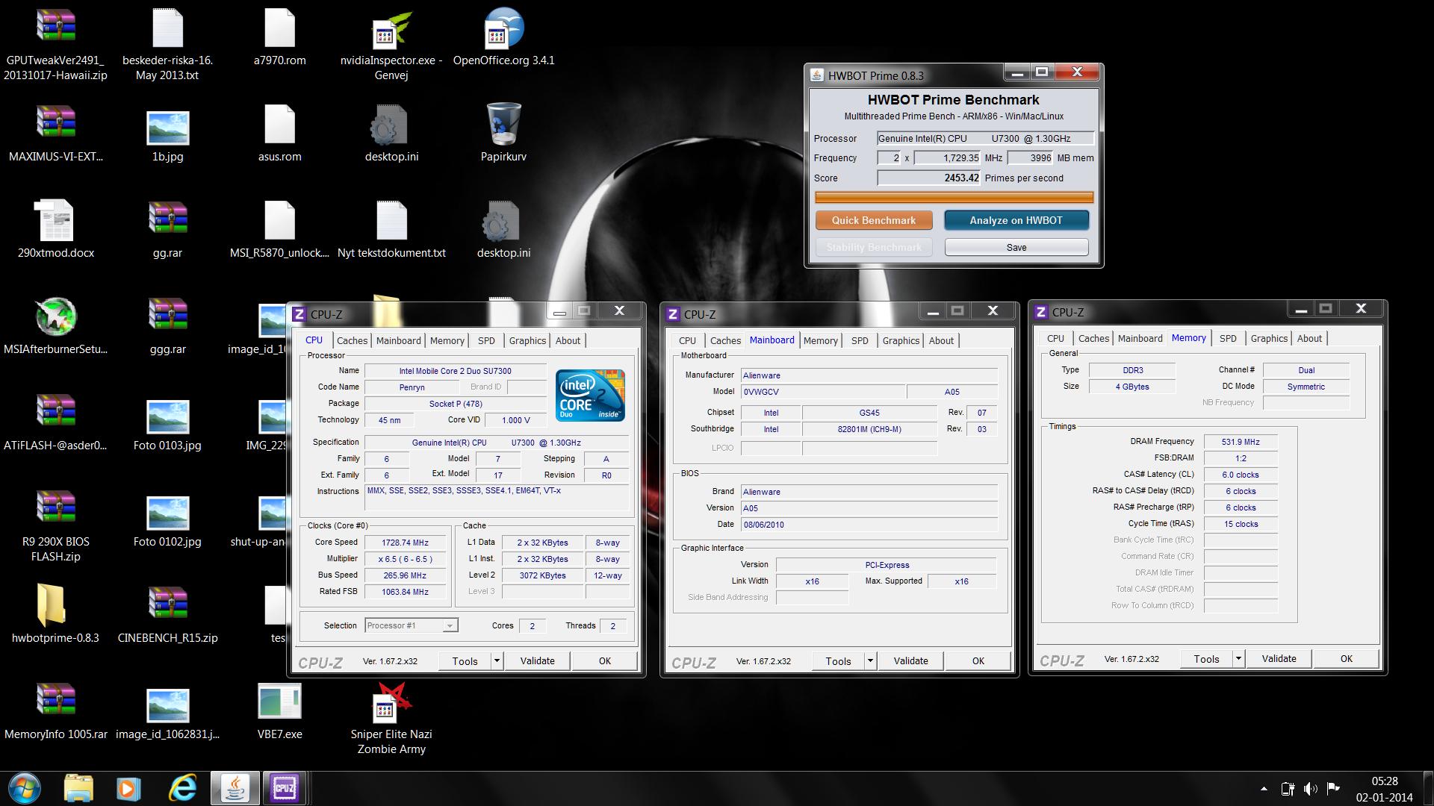Open Windows Media Player from taskbar

(x=128, y=788)
